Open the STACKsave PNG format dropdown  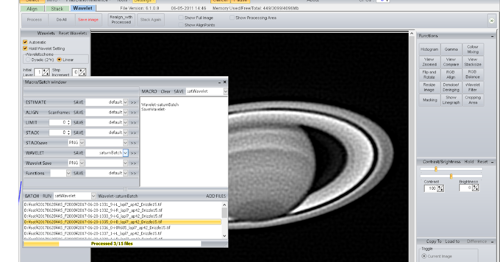click(81, 143)
